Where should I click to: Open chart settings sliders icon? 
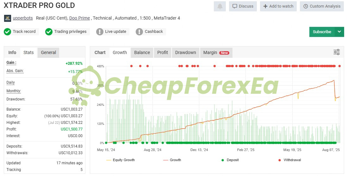(337, 52)
